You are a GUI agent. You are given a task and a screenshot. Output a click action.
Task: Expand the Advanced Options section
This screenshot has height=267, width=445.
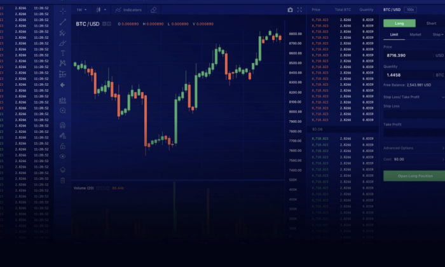[414, 148]
